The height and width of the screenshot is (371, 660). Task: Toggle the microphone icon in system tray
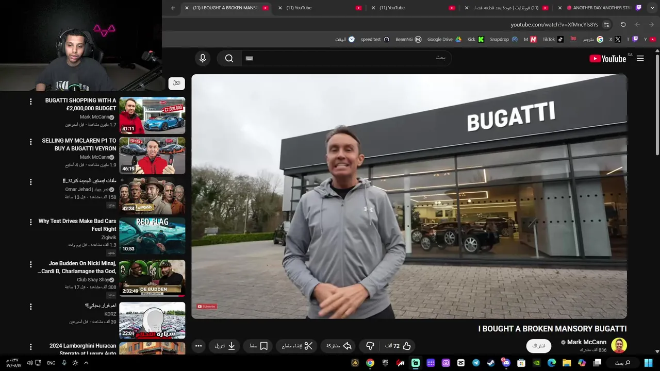pos(64,363)
